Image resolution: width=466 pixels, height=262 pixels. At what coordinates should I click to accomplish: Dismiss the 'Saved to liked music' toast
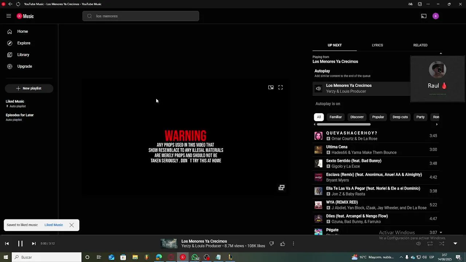click(72, 225)
